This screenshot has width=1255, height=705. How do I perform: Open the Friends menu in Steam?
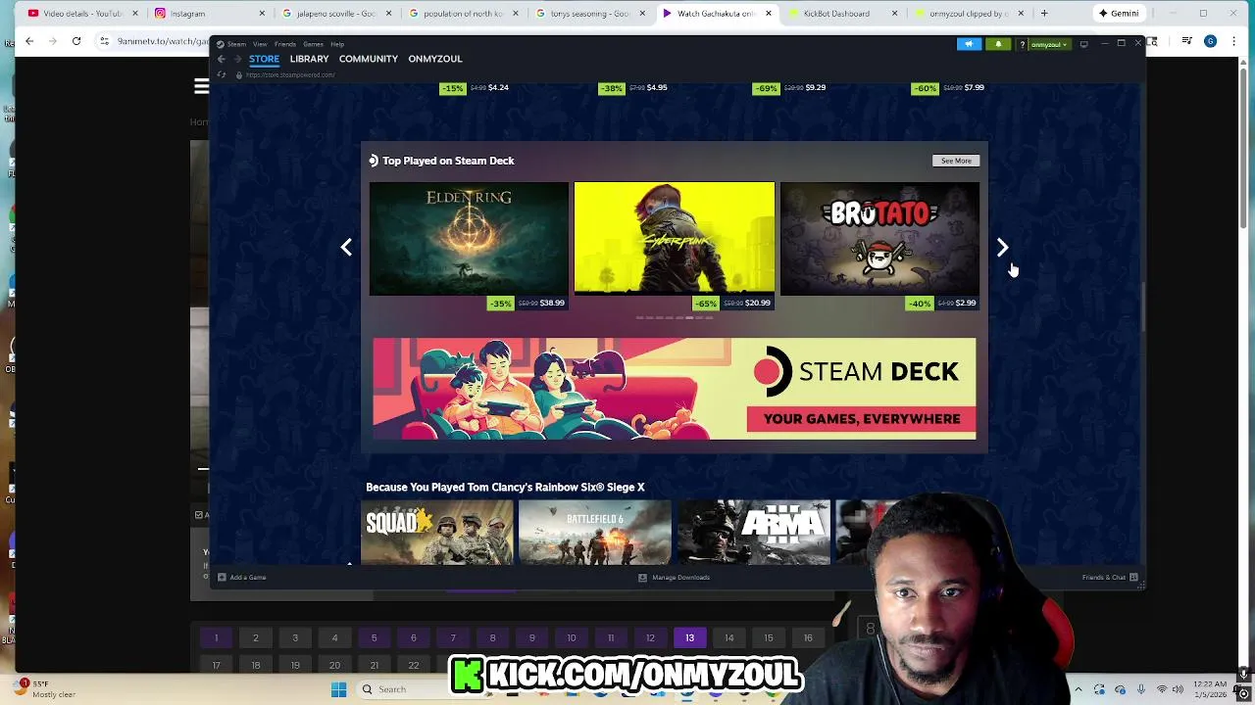[x=285, y=44]
